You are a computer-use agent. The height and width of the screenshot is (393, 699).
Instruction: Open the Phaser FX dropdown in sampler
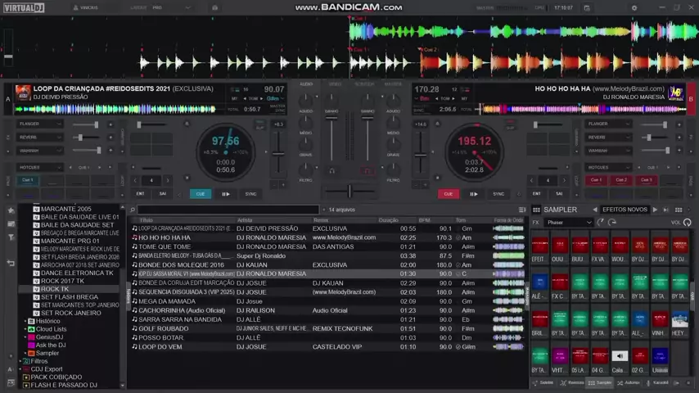click(568, 223)
